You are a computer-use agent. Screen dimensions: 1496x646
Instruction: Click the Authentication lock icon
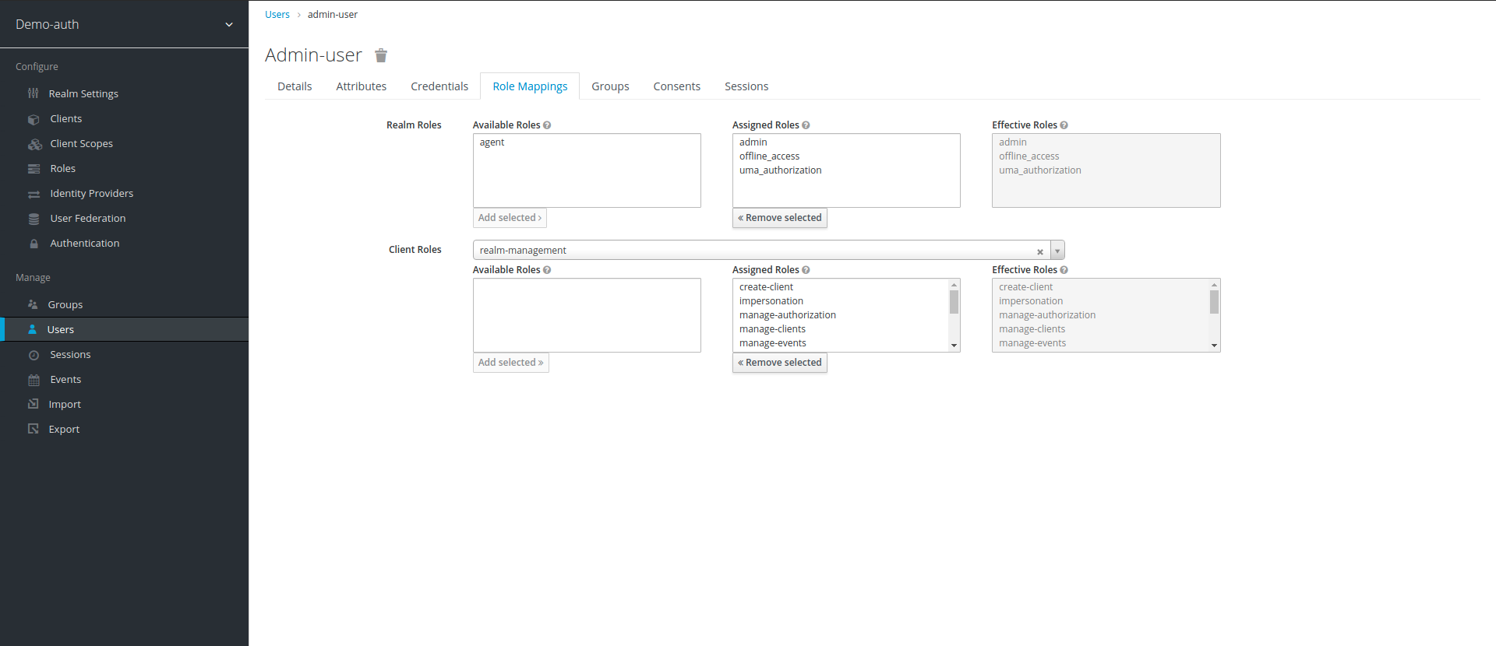[34, 244]
